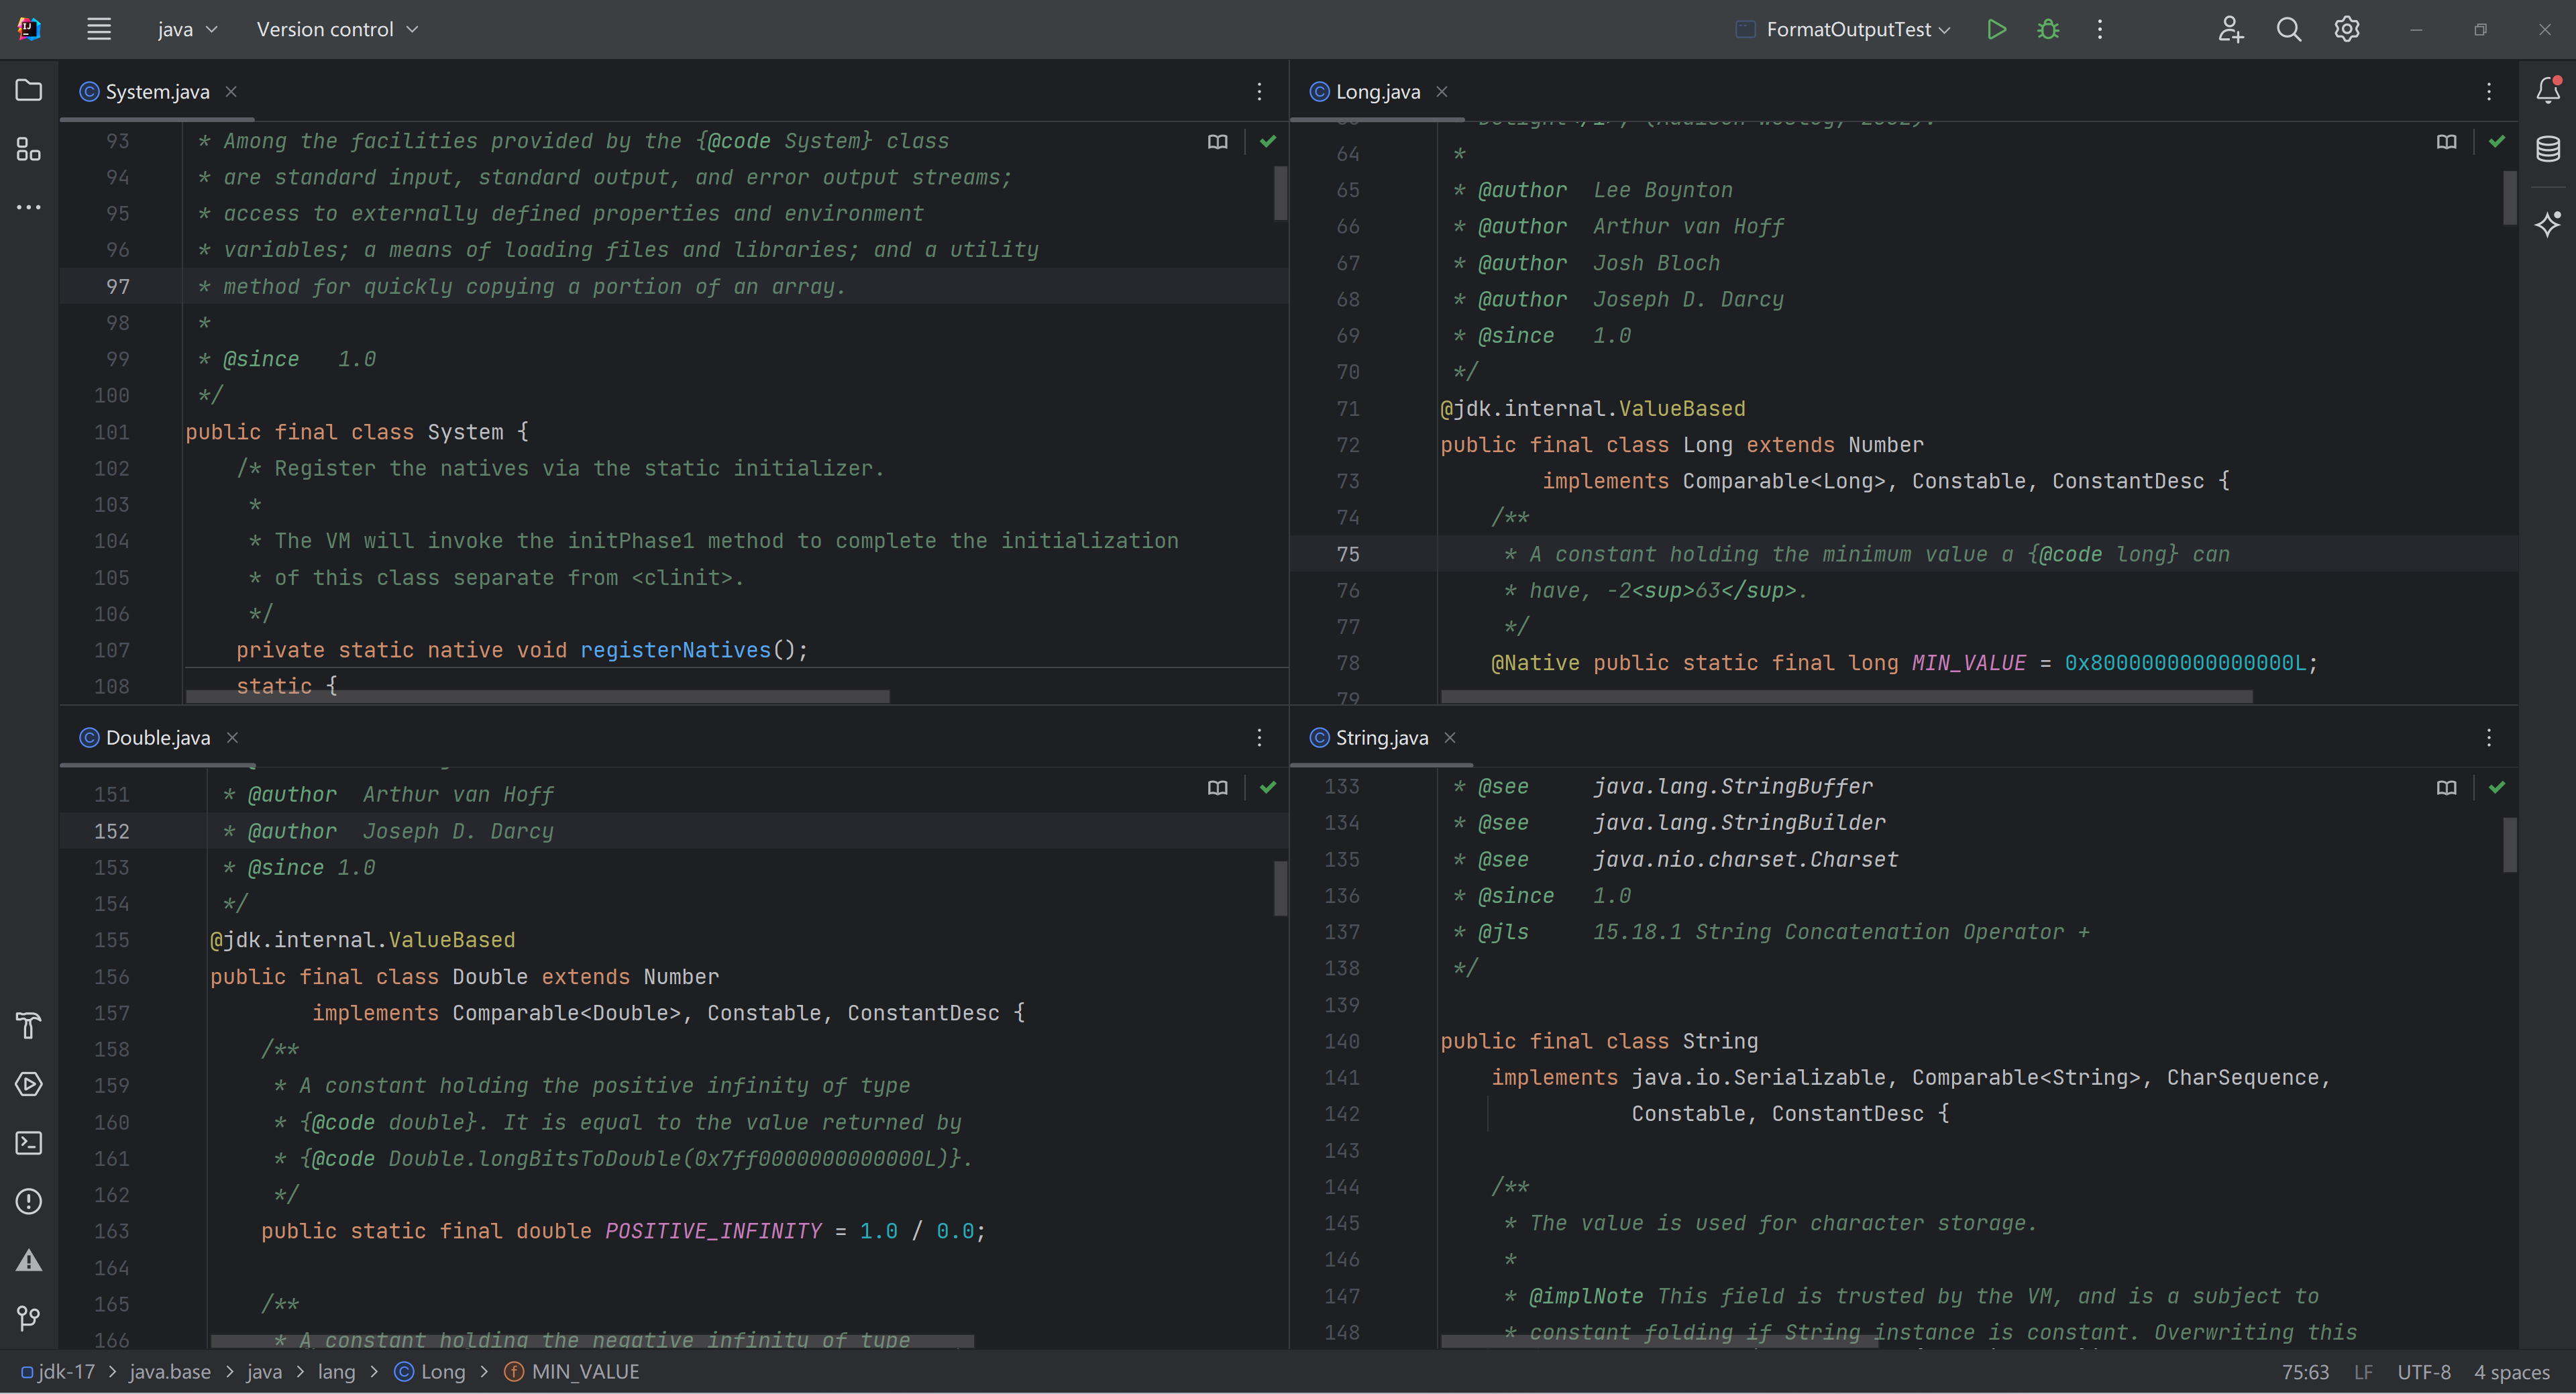This screenshot has width=2576, height=1394.
Task: Debug FormatOutputTest with the bug icon
Action: point(2048,29)
